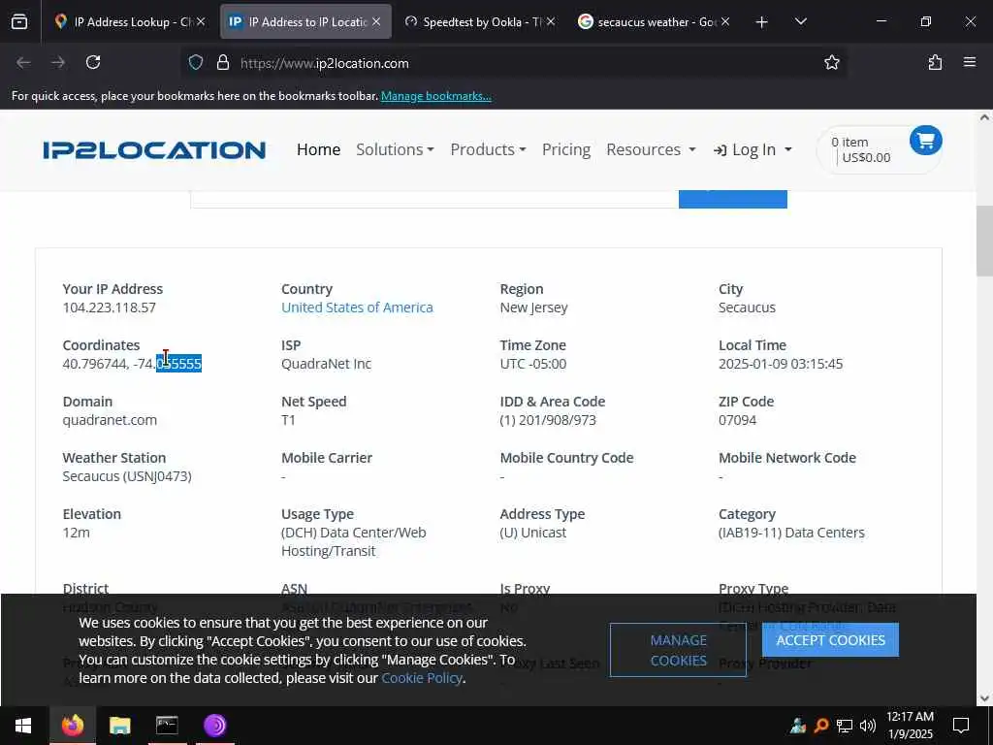Select IP address 104.223.118.57 text
This screenshot has width=993, height=745.
(x=109, y=308)
